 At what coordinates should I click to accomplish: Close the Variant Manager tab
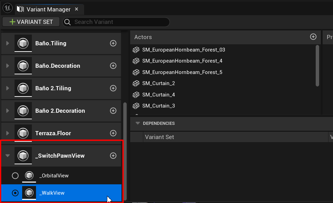pyautogui.click(x=76, y=9)
